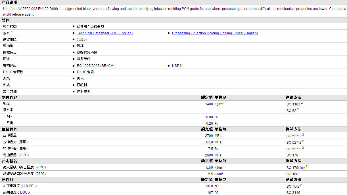347x195 pixels.
Task: Click the 物理性能 section heading
Action: [x=9, y=97]
